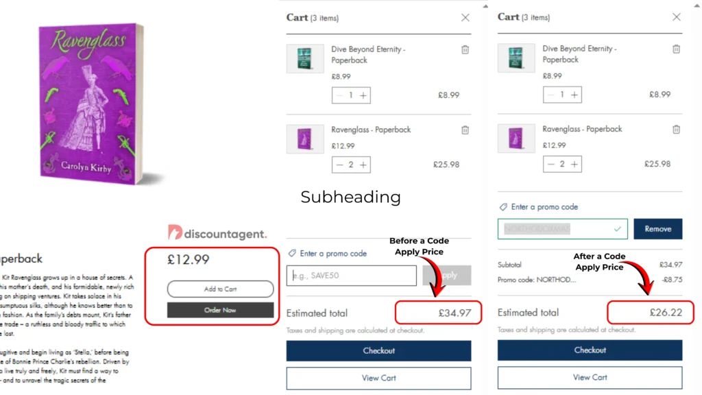
Task: Increase Ravenglass quantity in right cart
Action: point(574,164)
